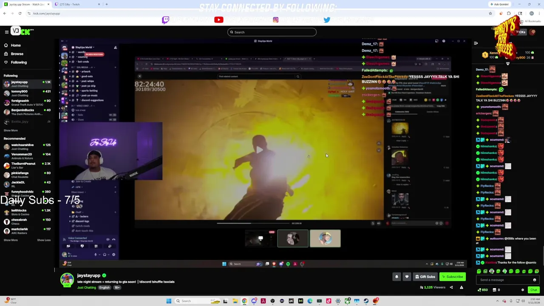Bookmark this page with star icon
The width and height of the screenshot is (544, 306).
coord(490,13)
